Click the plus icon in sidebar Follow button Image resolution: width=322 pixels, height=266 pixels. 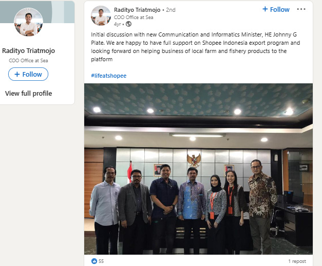17,74
